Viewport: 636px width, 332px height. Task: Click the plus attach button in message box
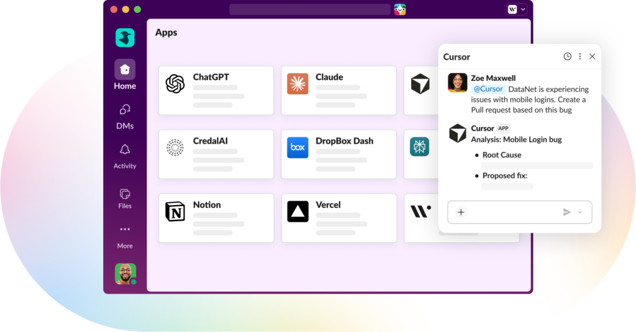(461, 212)
